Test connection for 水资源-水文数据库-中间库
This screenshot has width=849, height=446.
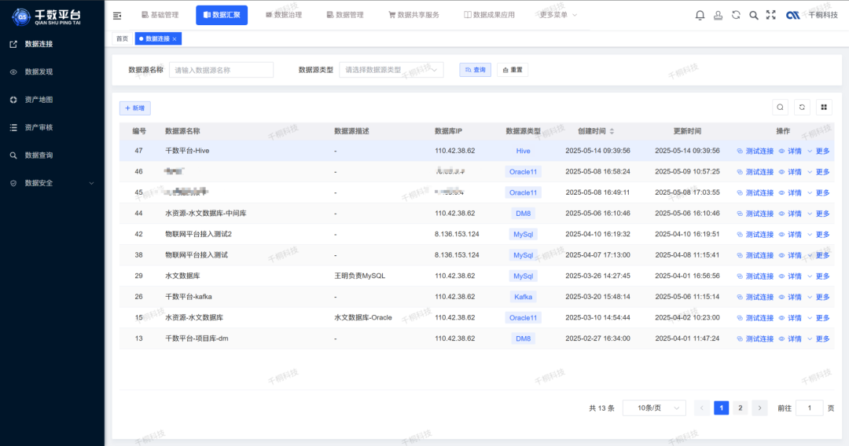click(755, 214)
